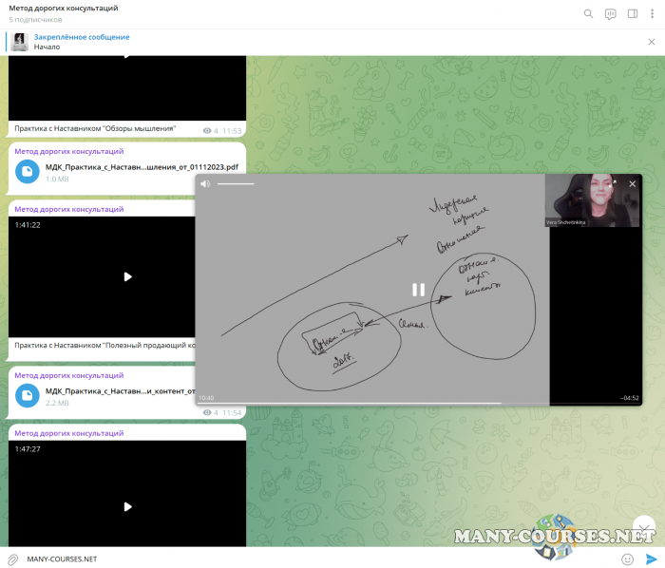Toggle the right info sidebar panel
Screen dimensions: 665x568
[x=633, y=13]
